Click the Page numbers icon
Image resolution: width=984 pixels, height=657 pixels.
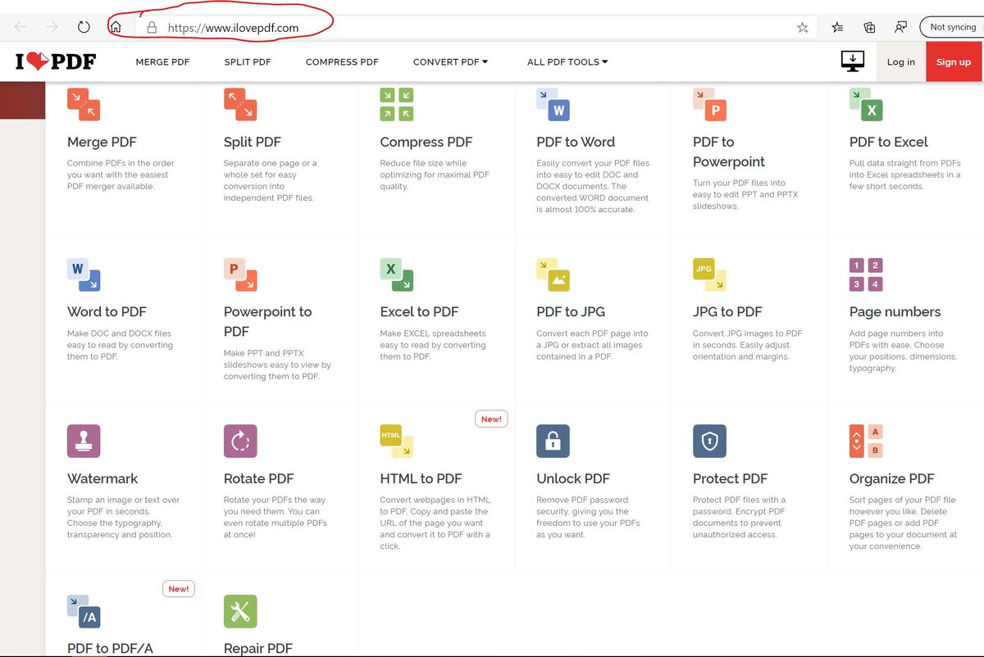click(866, 274)
